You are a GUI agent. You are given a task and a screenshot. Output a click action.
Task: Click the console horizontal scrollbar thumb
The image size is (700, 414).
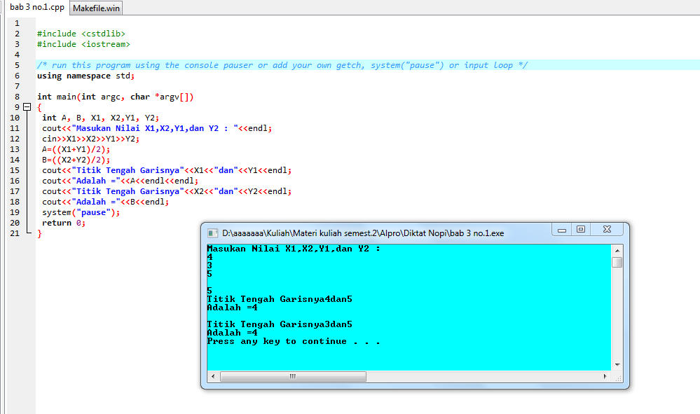(293, 377)
